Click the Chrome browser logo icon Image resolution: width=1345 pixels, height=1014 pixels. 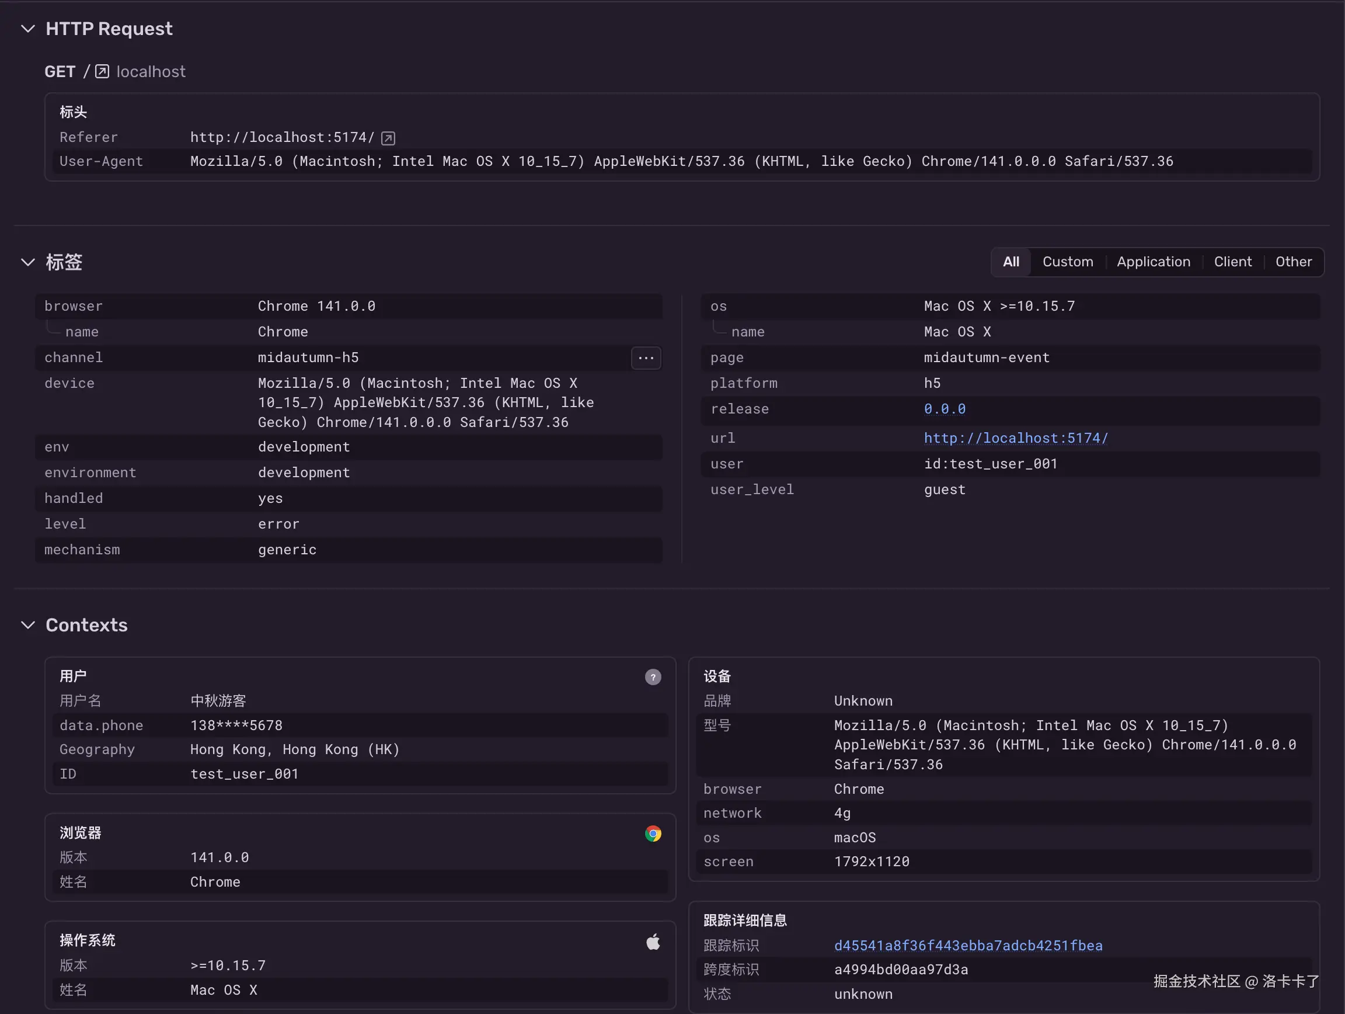pos(653,834)
